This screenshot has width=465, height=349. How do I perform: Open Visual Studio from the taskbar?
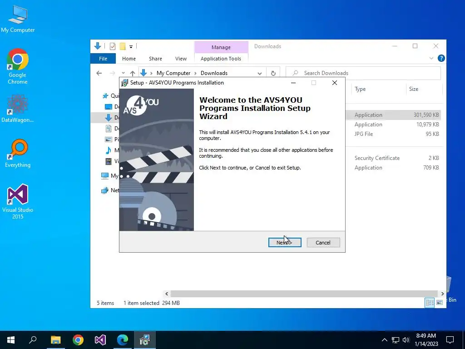pos(100,340)
